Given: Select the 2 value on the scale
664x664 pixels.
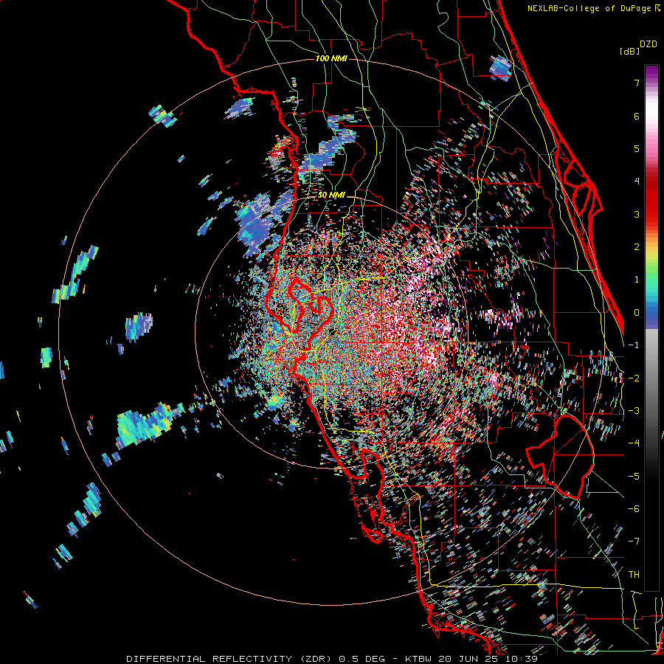Looking at the screenshot, I should 637,246.
